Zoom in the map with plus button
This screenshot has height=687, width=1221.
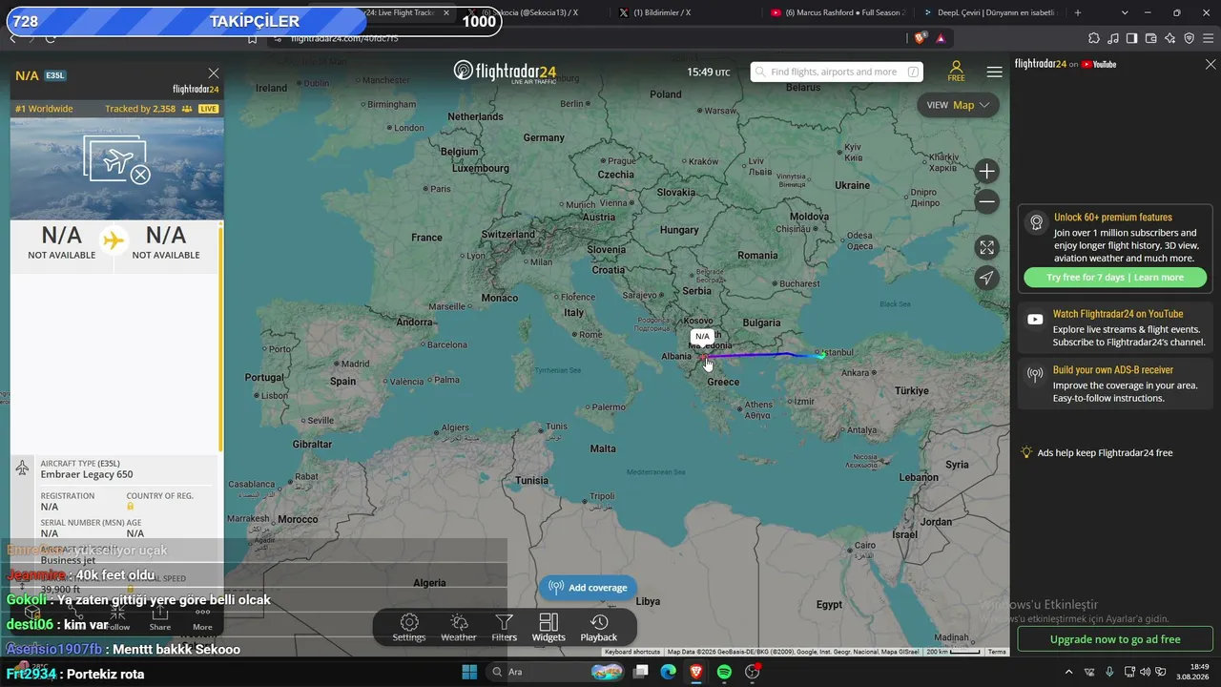pos(987,172)
